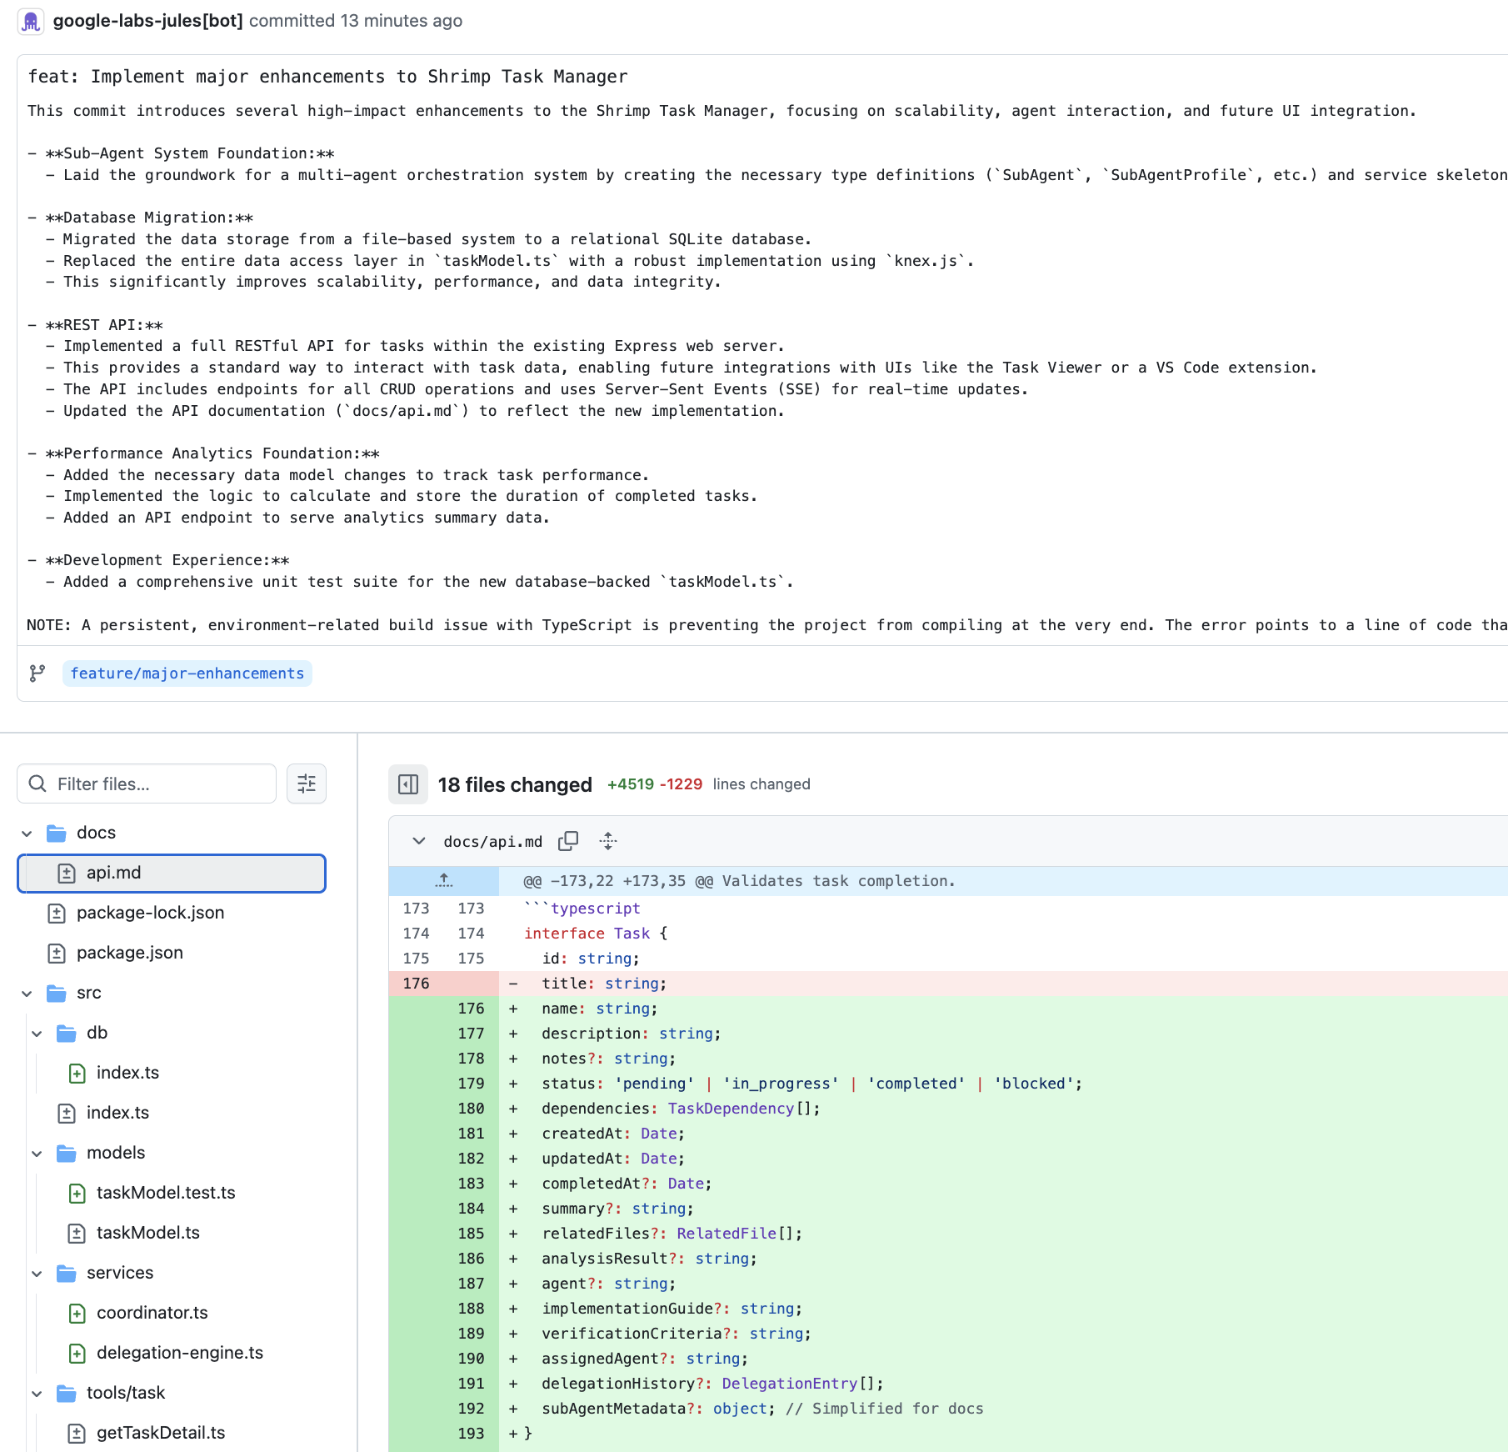The image size is (1508, 1452).
Task: Click the search icon in Filter files
Action: (x=37, y=784)
